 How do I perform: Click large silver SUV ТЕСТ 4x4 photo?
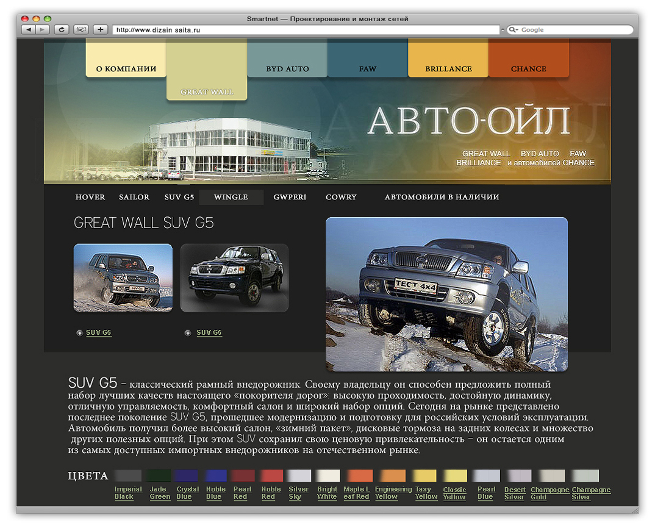pos(446,295)
